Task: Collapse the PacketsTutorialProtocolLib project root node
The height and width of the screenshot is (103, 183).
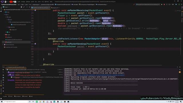Action: (x=3, y=10)
